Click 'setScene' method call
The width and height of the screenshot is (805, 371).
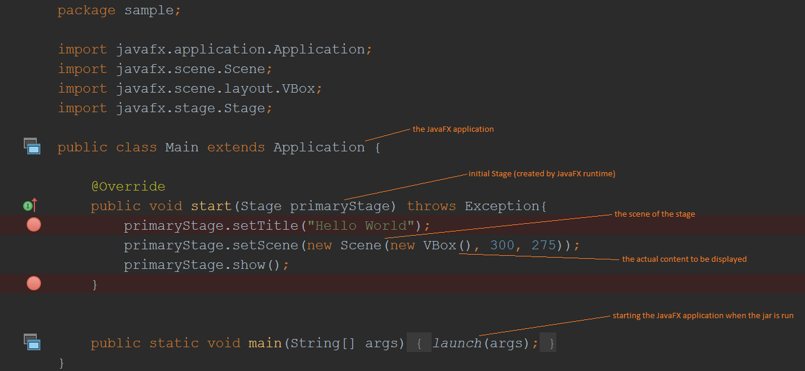coord(265,245)
